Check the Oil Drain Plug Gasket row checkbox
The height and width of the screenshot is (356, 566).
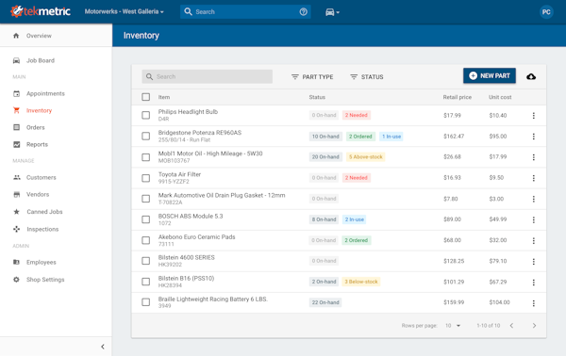pos(146,199)
